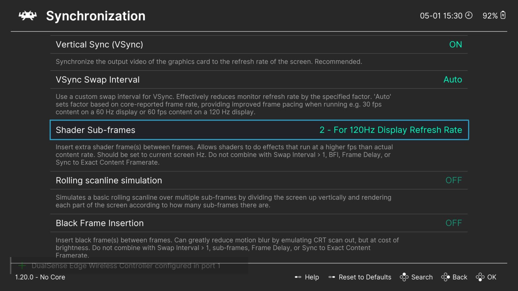
Task: Select the Shader Sub-frames menu row
Action: coord(95,130)
